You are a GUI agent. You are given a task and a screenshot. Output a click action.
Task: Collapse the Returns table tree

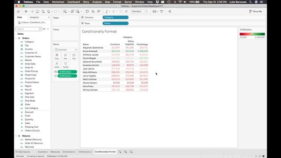(16, 136)
